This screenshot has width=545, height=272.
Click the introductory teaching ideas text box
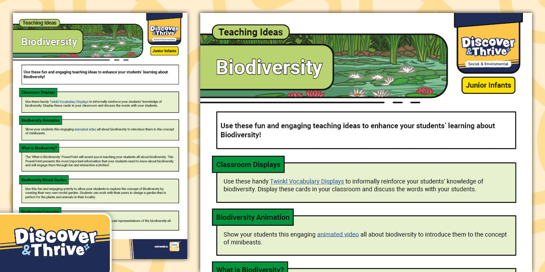[x=366, y=130]
